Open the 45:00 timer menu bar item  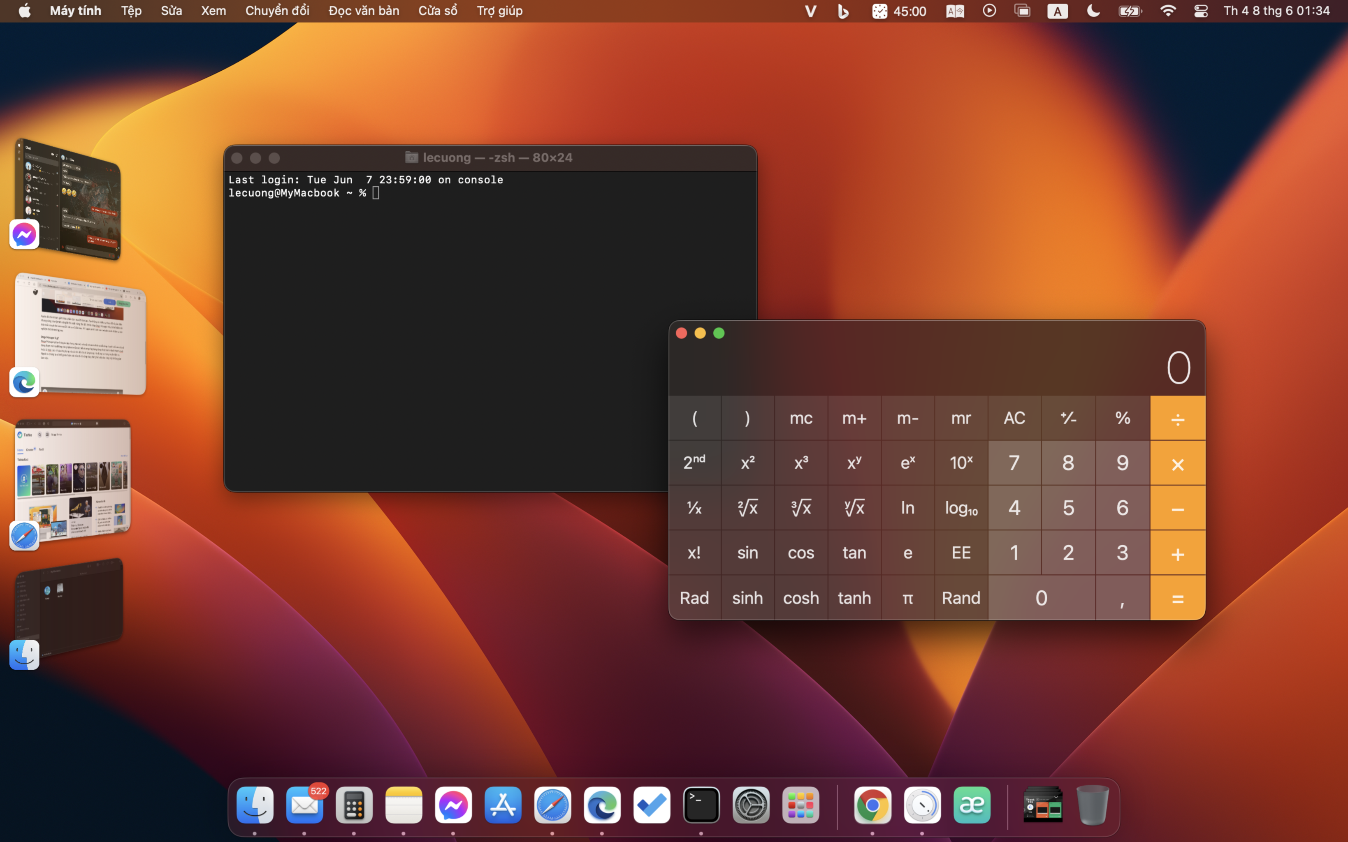[899, 11]
